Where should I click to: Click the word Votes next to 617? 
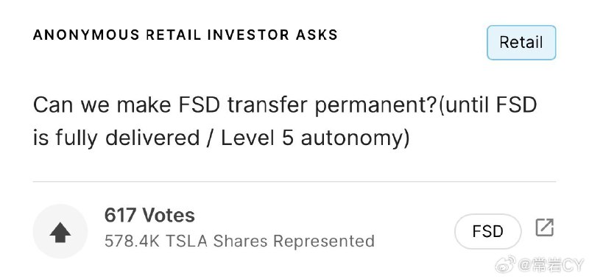pos(169,216)
